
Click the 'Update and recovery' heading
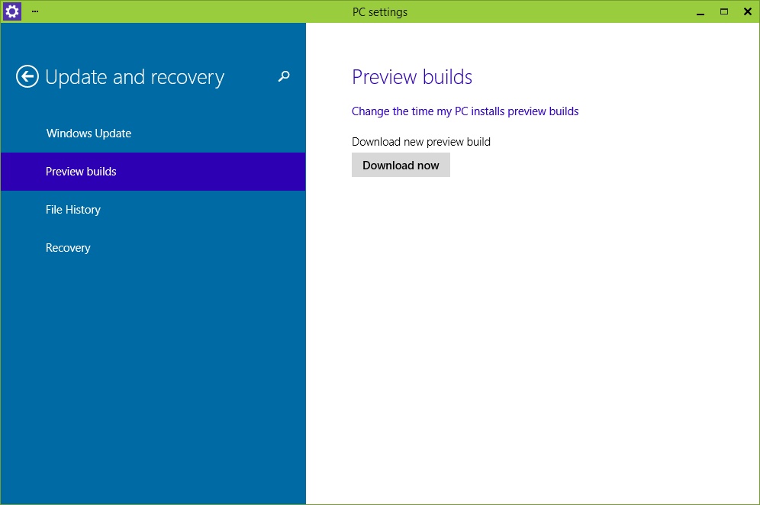tap(135, 77)
